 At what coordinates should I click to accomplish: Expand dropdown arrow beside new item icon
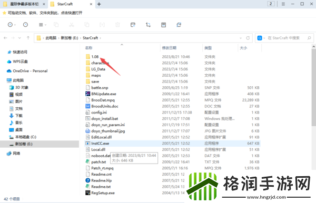15,25
